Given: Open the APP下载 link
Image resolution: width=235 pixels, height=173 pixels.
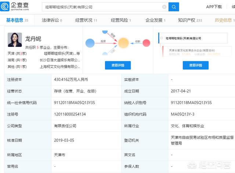Looking at the screenshot, I should (x=214, y=7).
